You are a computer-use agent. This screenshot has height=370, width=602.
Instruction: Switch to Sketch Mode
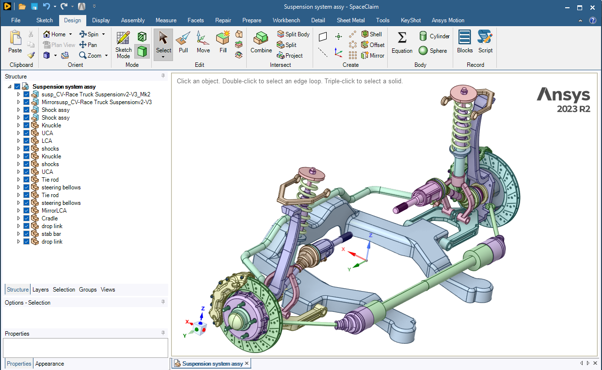(x=123, y=45)
